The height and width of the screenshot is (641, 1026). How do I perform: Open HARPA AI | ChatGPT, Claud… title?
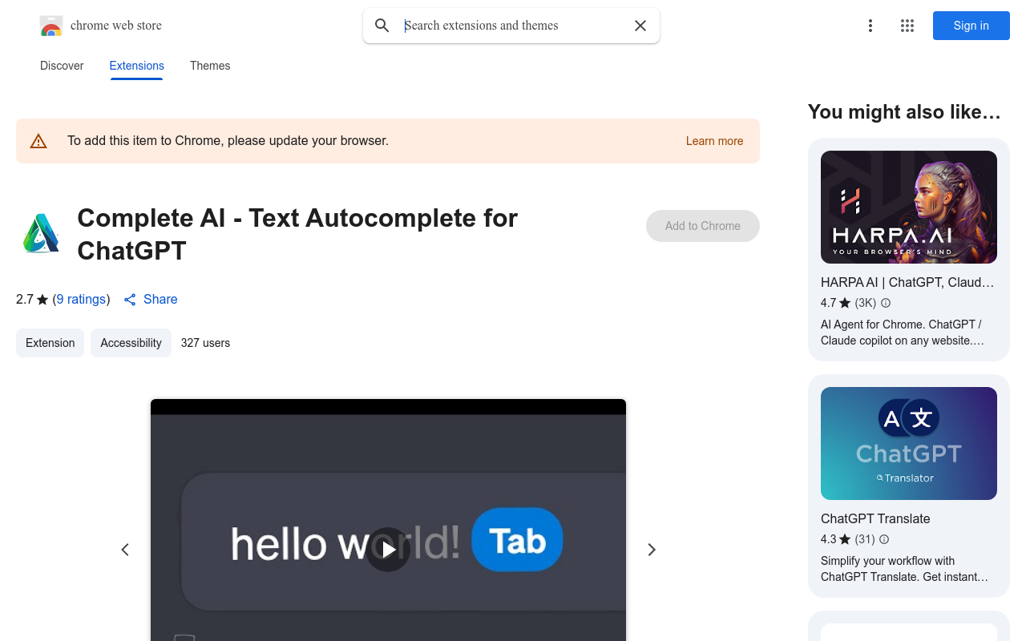[907, 282]
